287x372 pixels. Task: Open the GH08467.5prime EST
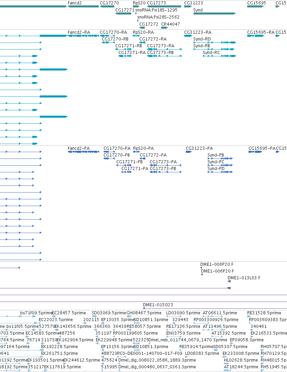[129, 316]
